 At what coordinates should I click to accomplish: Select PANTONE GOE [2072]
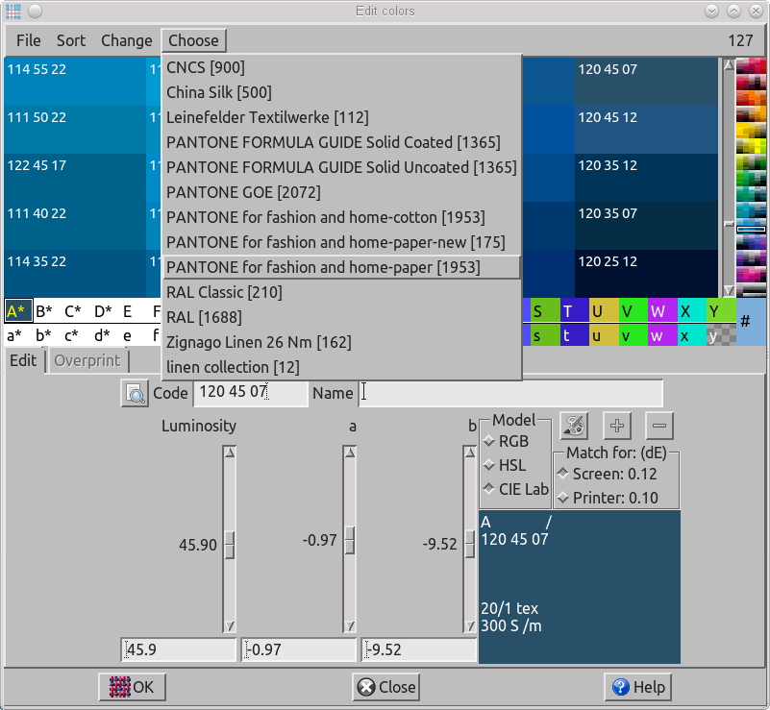[341, 193]
